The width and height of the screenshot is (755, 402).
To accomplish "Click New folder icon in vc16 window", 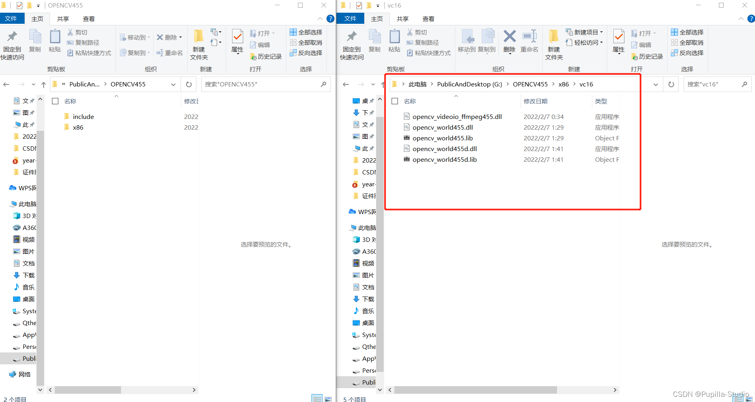I will [x=554, y=45].
